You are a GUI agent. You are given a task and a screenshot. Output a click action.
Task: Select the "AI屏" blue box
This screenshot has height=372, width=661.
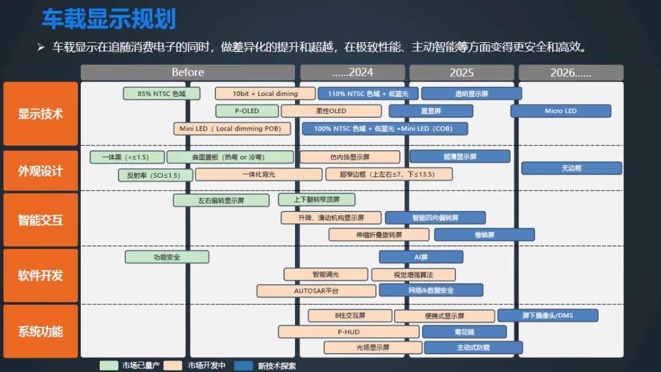coord(420,257)
